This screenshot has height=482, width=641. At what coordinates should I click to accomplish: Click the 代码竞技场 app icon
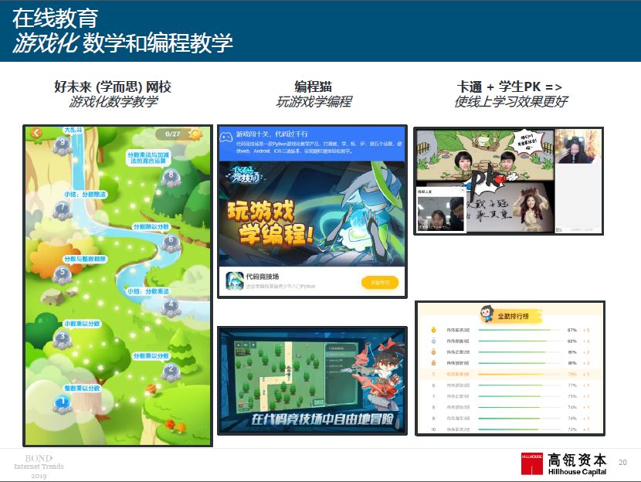point(235,281)
